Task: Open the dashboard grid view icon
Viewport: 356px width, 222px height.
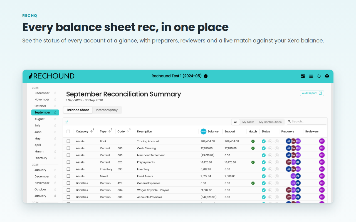Action: point(303,76)
